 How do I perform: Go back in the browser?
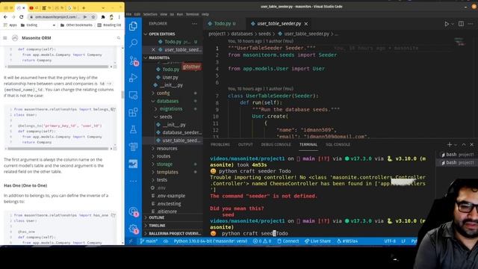(5, 17)
